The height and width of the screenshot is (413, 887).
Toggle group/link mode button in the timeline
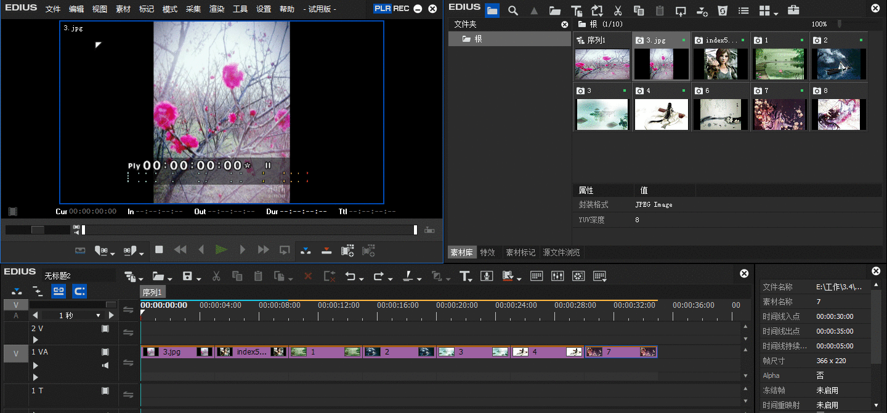point(59,291)
